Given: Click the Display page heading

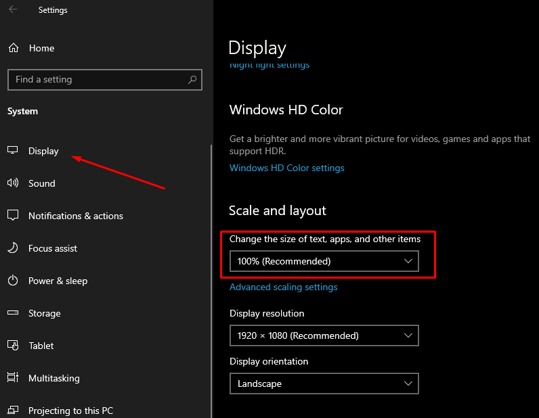Looking at the screenshot, I should (x=257, y=48).
